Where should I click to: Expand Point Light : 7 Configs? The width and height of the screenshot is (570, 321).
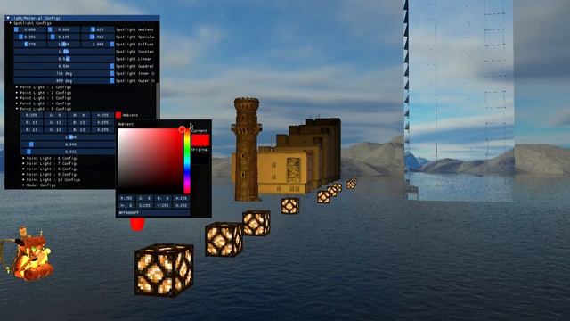click(x=23, y=164)
